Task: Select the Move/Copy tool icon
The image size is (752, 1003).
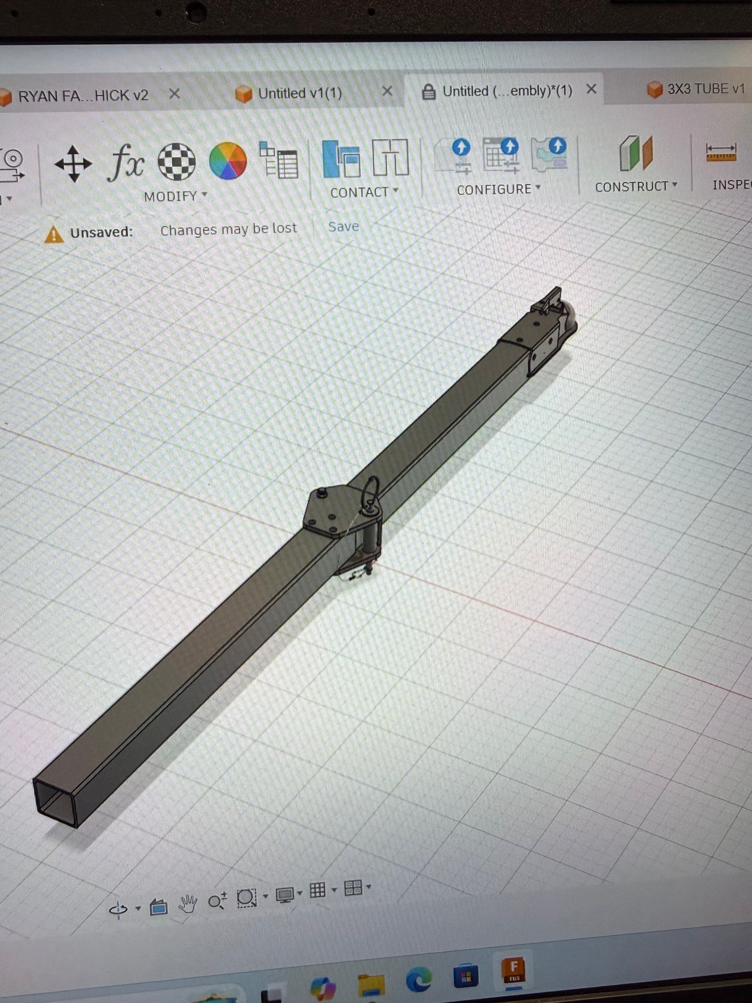Action: point(73,164)
